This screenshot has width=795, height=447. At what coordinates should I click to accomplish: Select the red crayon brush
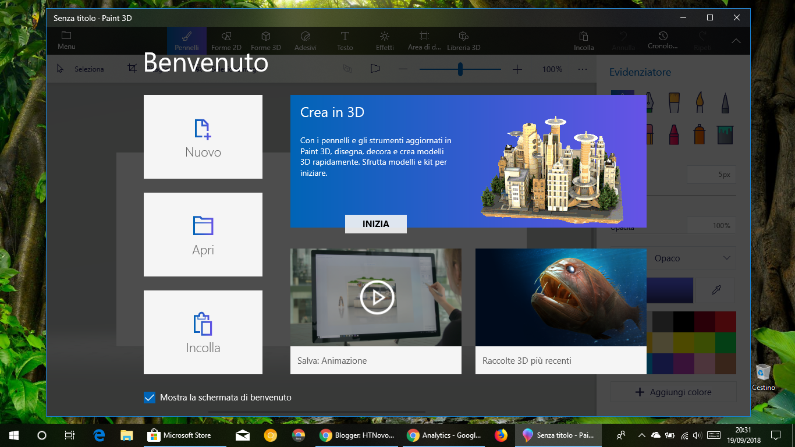[x=675, y=134]
